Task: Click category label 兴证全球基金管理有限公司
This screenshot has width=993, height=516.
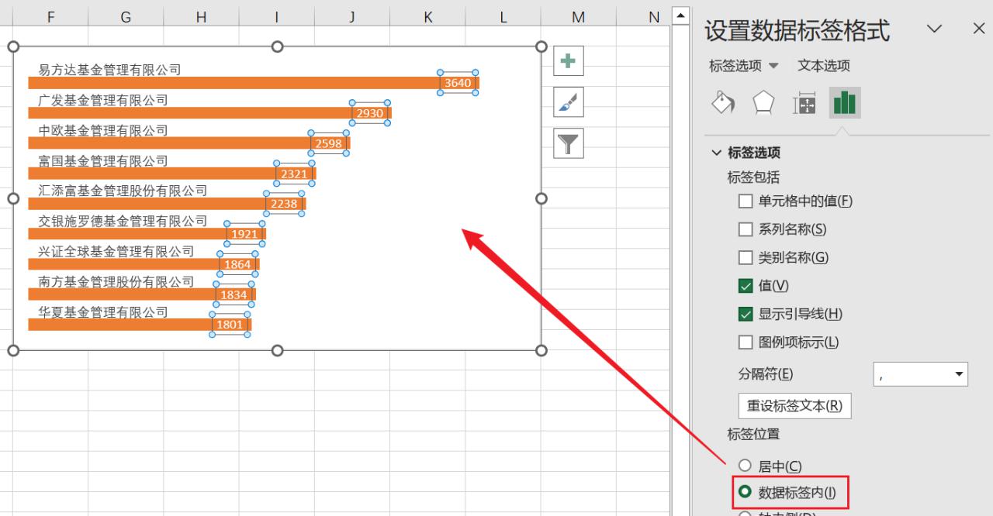Action: [116, 251]
